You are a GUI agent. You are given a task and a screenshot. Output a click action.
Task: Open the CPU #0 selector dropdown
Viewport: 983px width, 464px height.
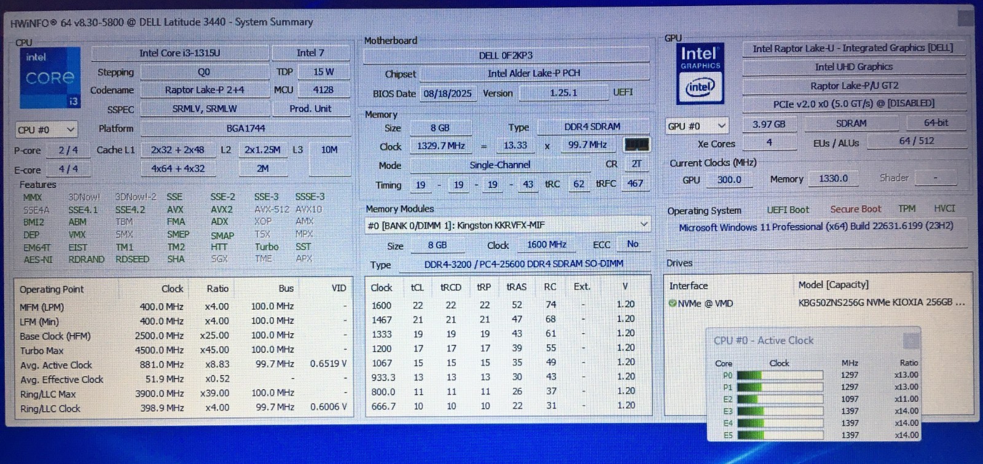(x=46, y=130)
